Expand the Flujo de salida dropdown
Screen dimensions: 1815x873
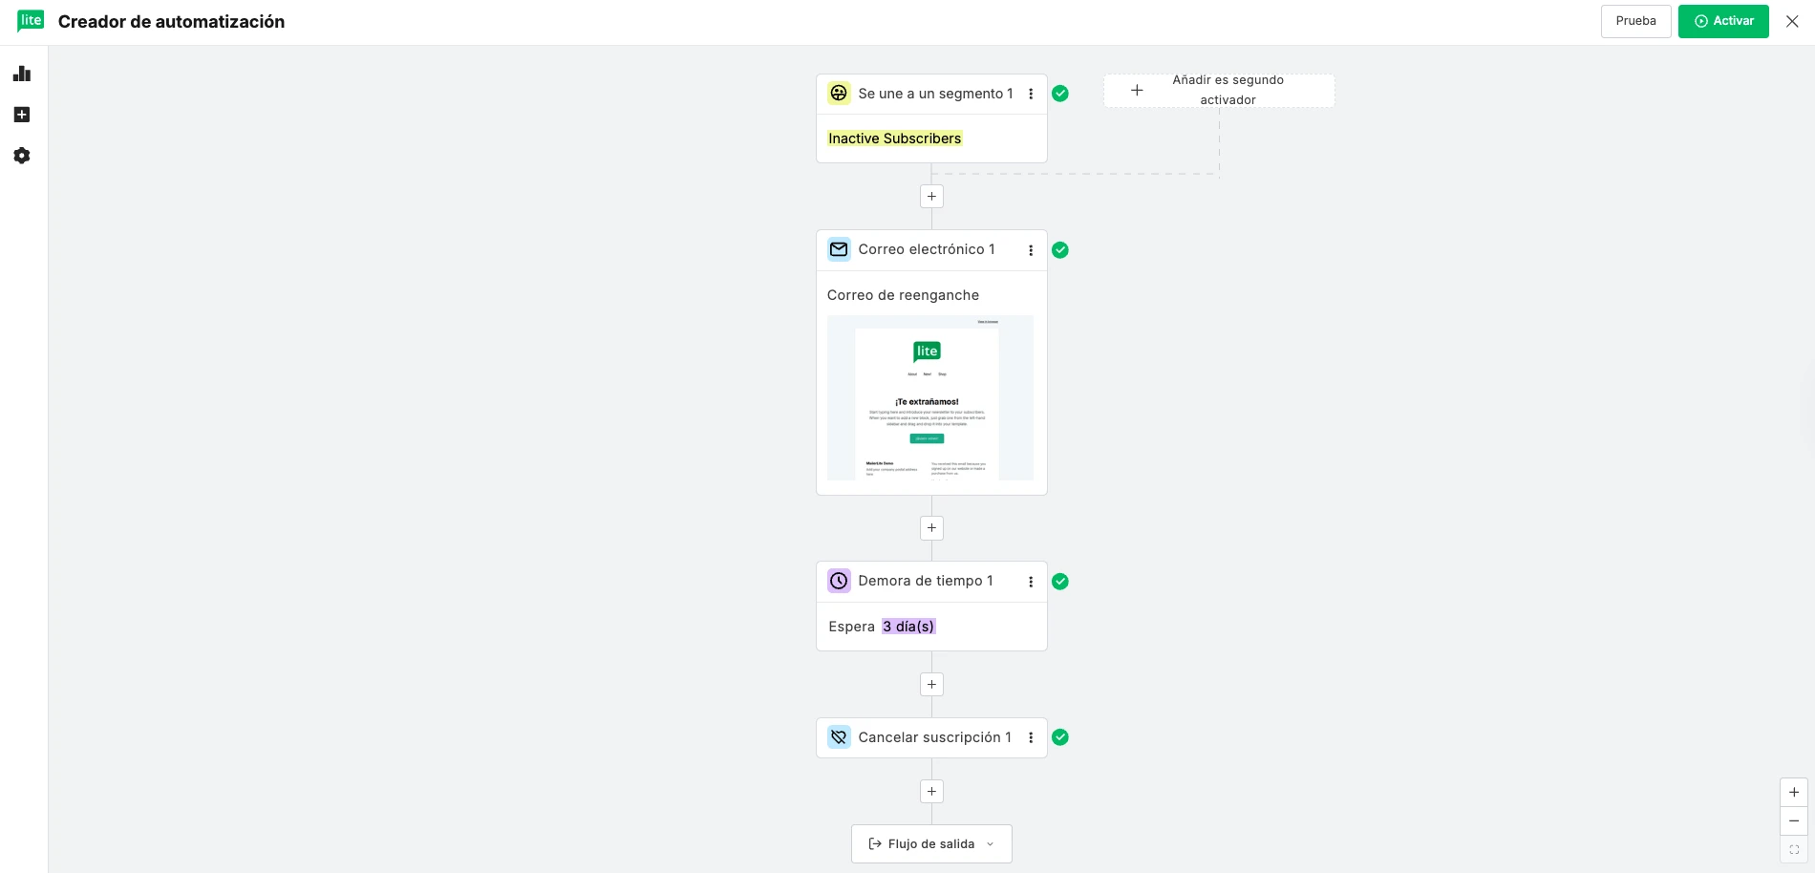931,844
